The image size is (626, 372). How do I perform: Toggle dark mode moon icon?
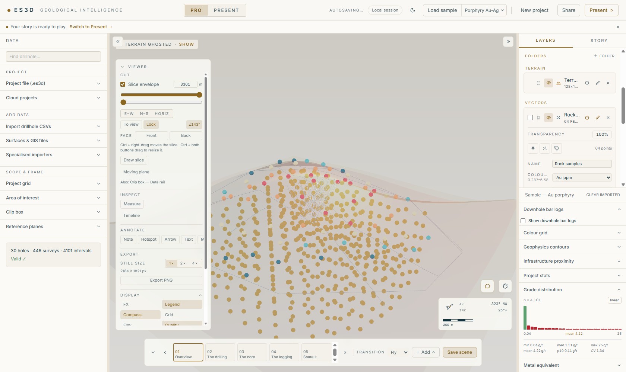(412, 10)
